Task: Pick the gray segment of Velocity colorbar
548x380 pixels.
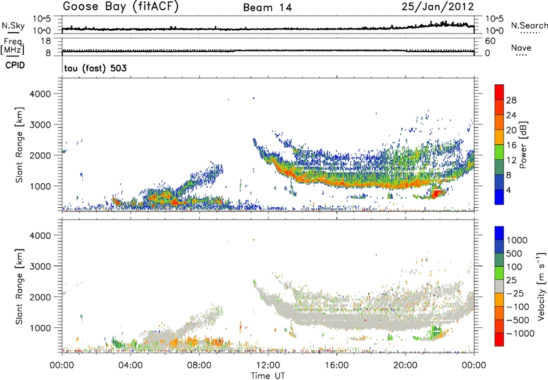Action: click(499, 286)
